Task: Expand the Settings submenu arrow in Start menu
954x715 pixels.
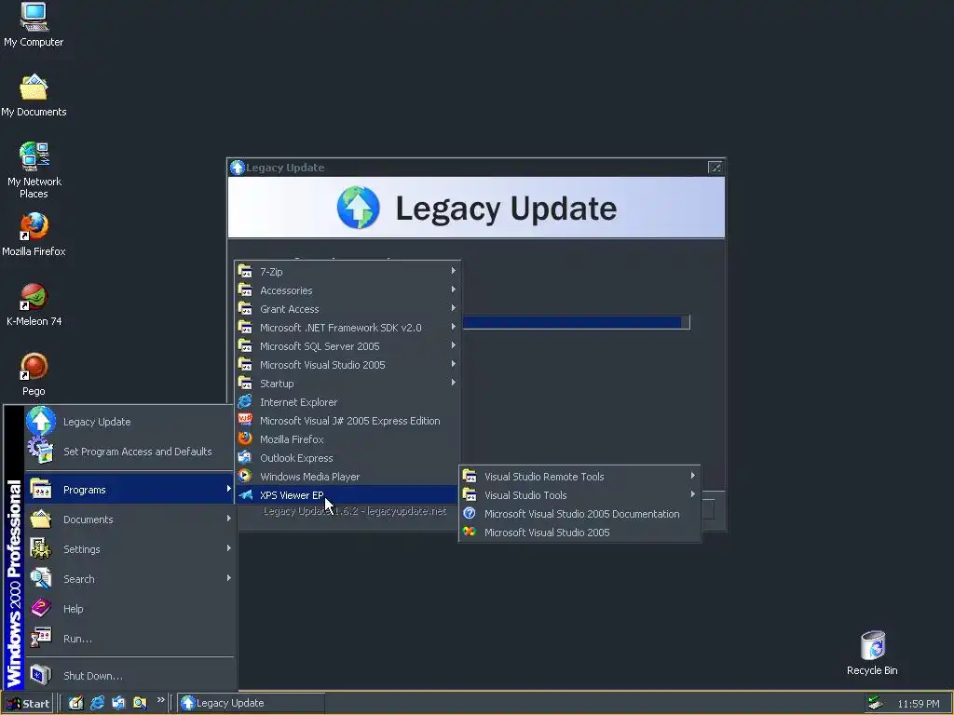Action: pos(229,548)
